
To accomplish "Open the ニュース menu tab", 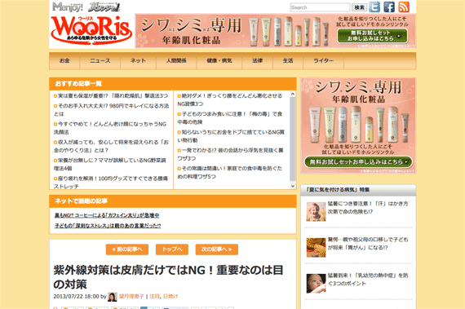I will (x=100, y=60).
